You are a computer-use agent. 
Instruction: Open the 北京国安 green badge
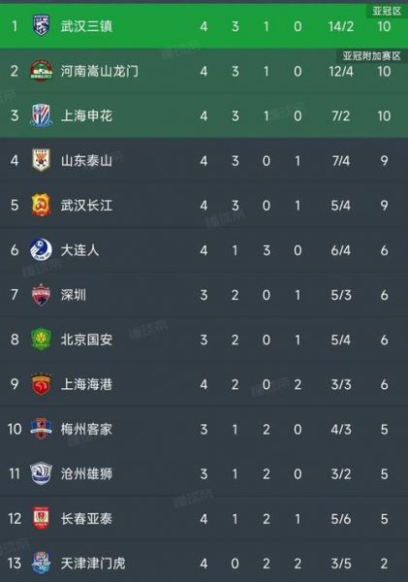coord(41,339)
